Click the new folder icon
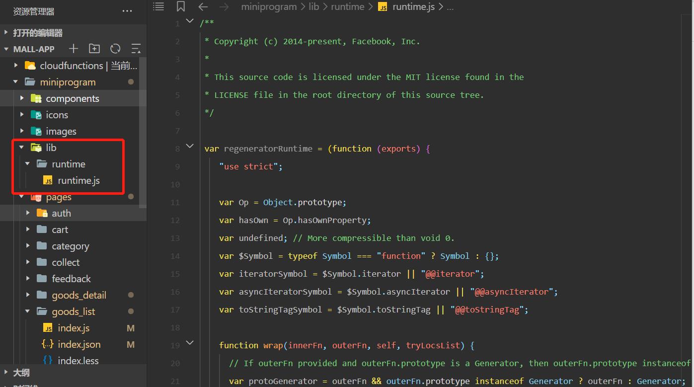Image resolution: width=694 pixels, height=387 pixels. click(94, 49)
